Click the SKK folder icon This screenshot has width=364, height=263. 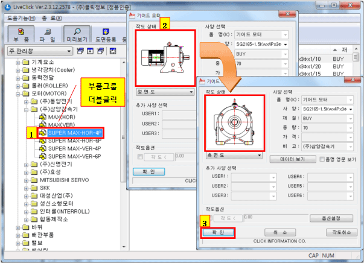coord(34,188)
